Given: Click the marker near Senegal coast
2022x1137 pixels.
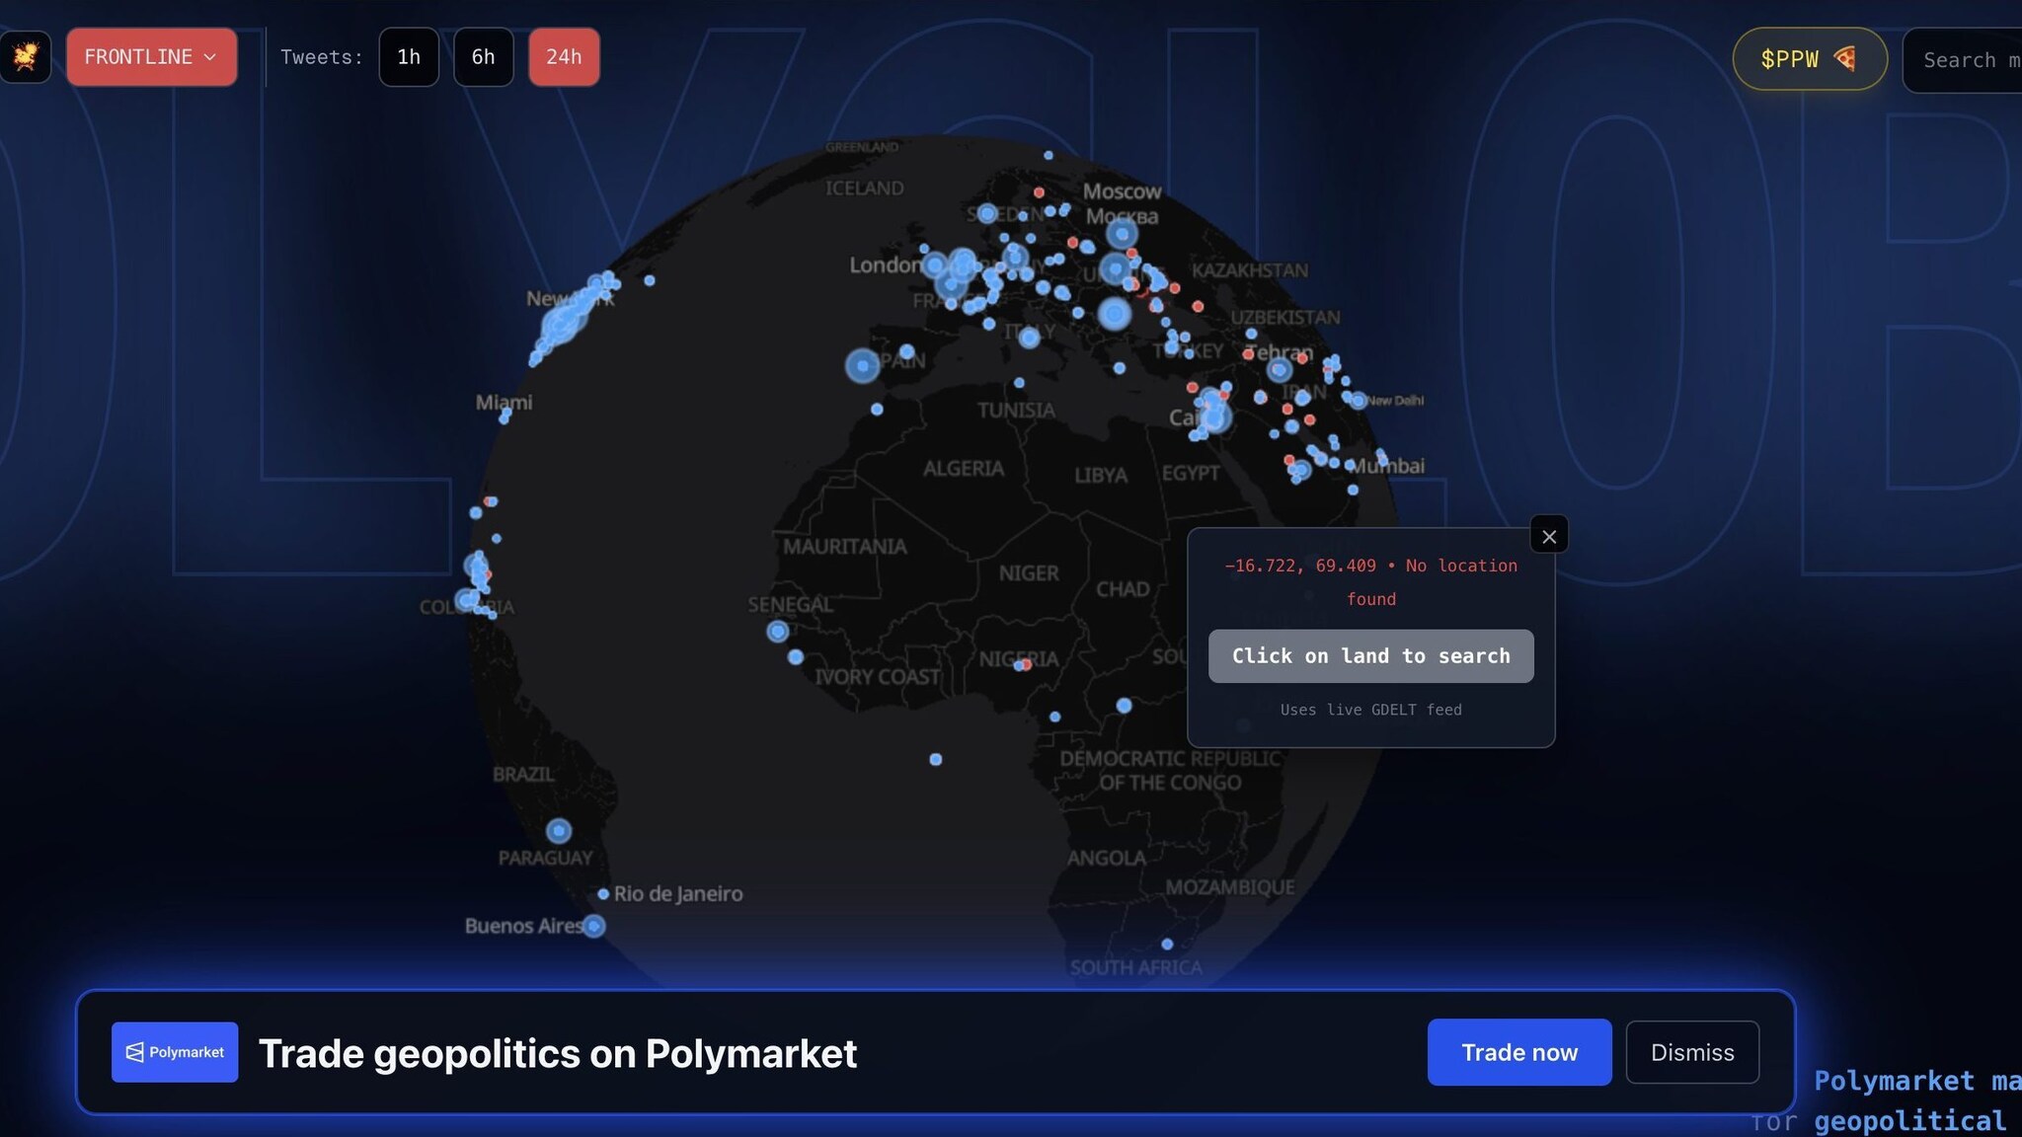Looking at the screenshot, I should click(x=778, y=631).
